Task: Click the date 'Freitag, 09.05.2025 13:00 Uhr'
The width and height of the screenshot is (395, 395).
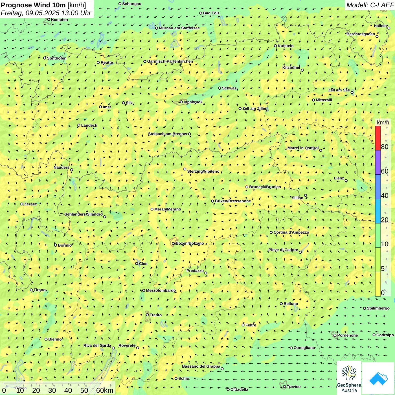Action: tap(46, 13)
